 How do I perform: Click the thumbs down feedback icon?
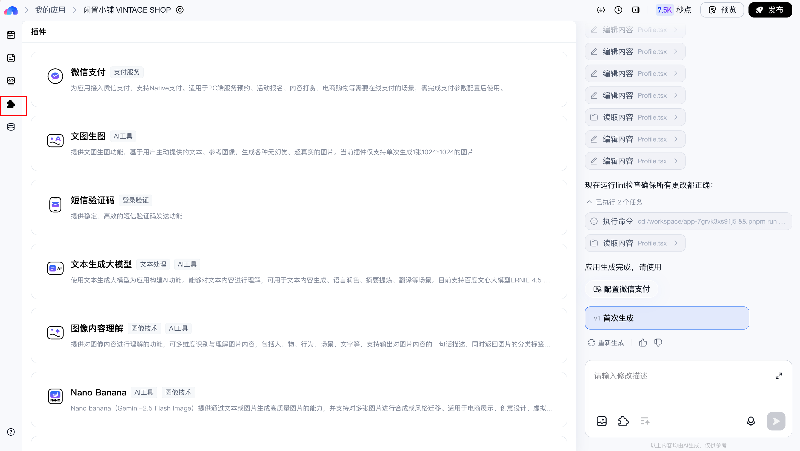(x=658, y=342)
